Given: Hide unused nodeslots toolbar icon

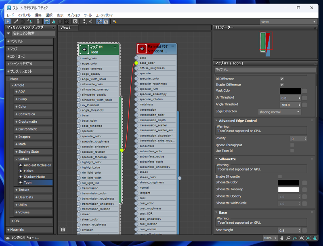Looking at the screenshot, I should tap(54, 21).
